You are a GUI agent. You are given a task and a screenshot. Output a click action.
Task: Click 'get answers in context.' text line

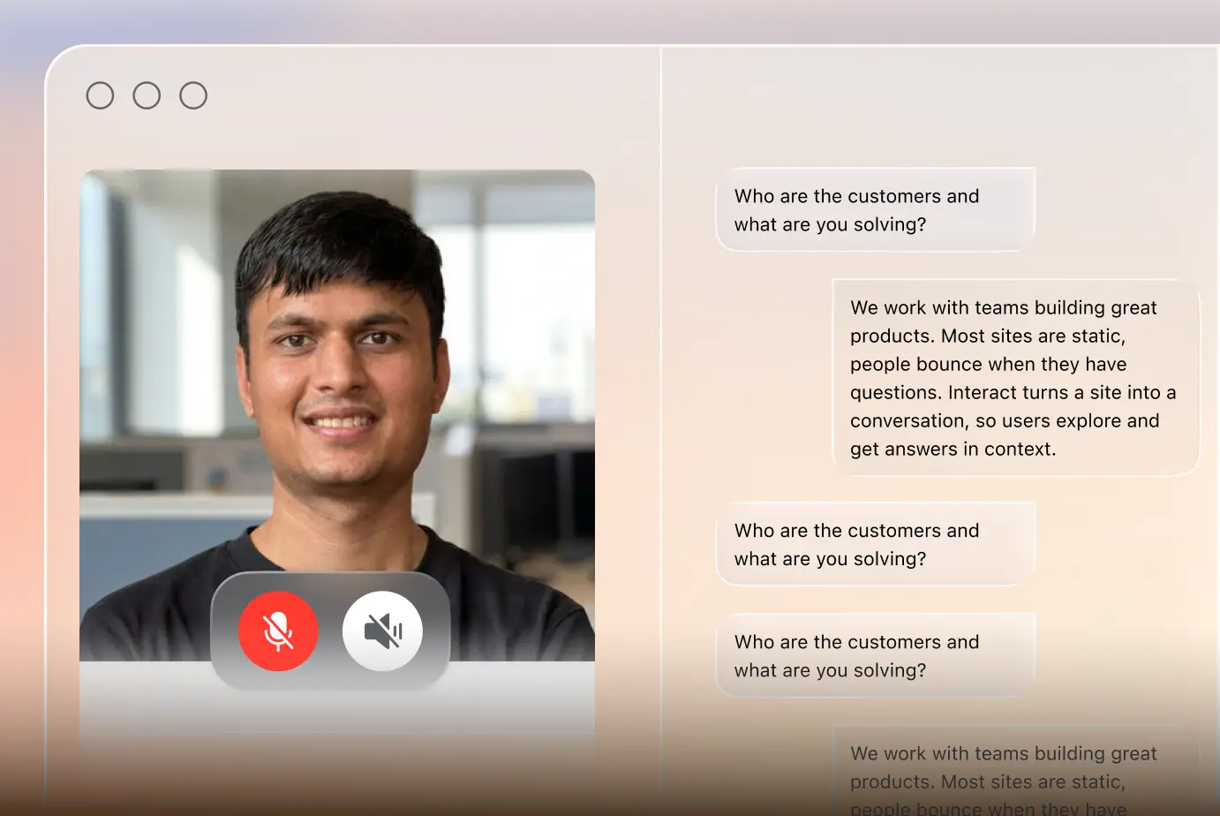(x=953, y=449)
